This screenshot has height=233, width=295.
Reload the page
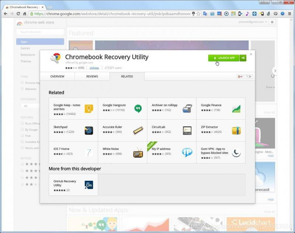point(18,14)
